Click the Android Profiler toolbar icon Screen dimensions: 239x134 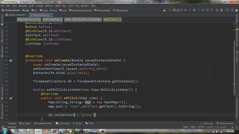click(203, 10)
